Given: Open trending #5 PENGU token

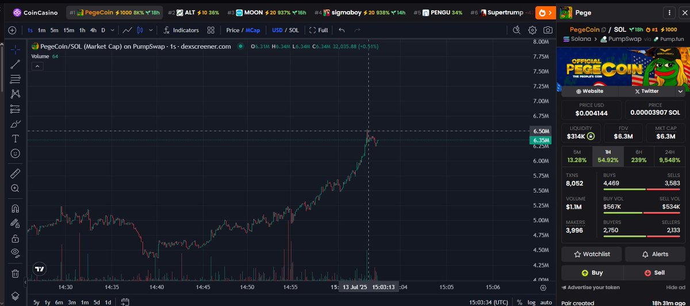Looking at the screenshot, I should coord(438,12).
